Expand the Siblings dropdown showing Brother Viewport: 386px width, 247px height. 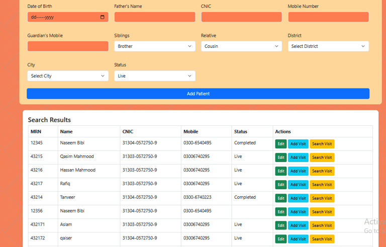click(x=155, y=46)
